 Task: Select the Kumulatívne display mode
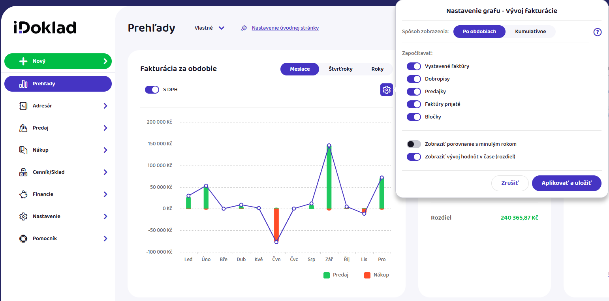pyautogui.click(x=530, y=32)
